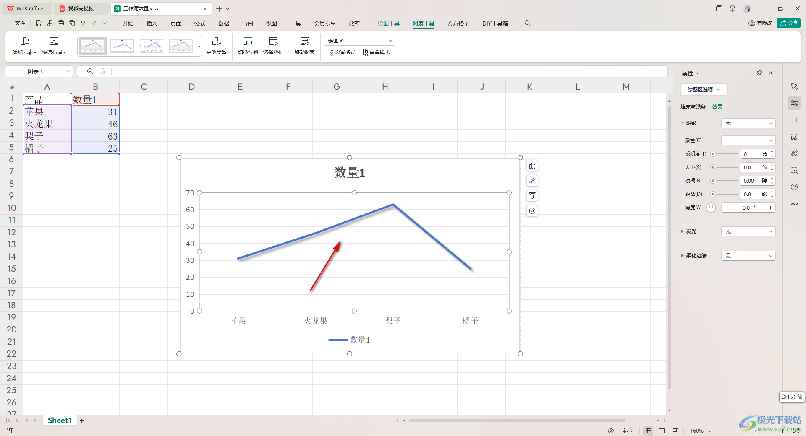
Task: Click Switch Row/Column (切换行列) icon
Action: point(248,46)
